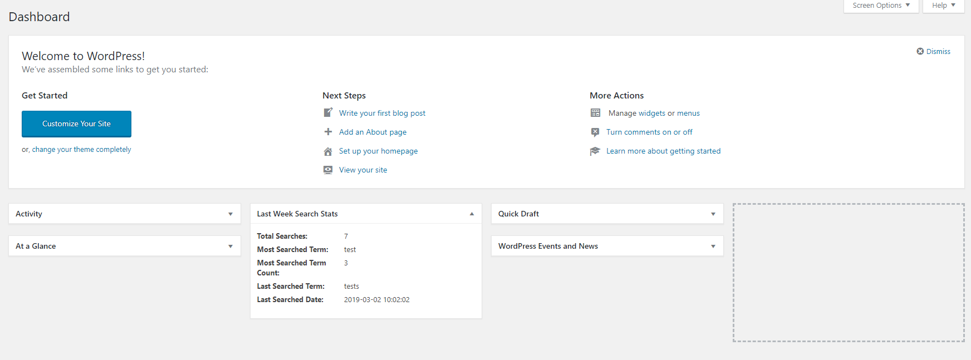Click the empty dashed widget drop zone

point(849,273)
